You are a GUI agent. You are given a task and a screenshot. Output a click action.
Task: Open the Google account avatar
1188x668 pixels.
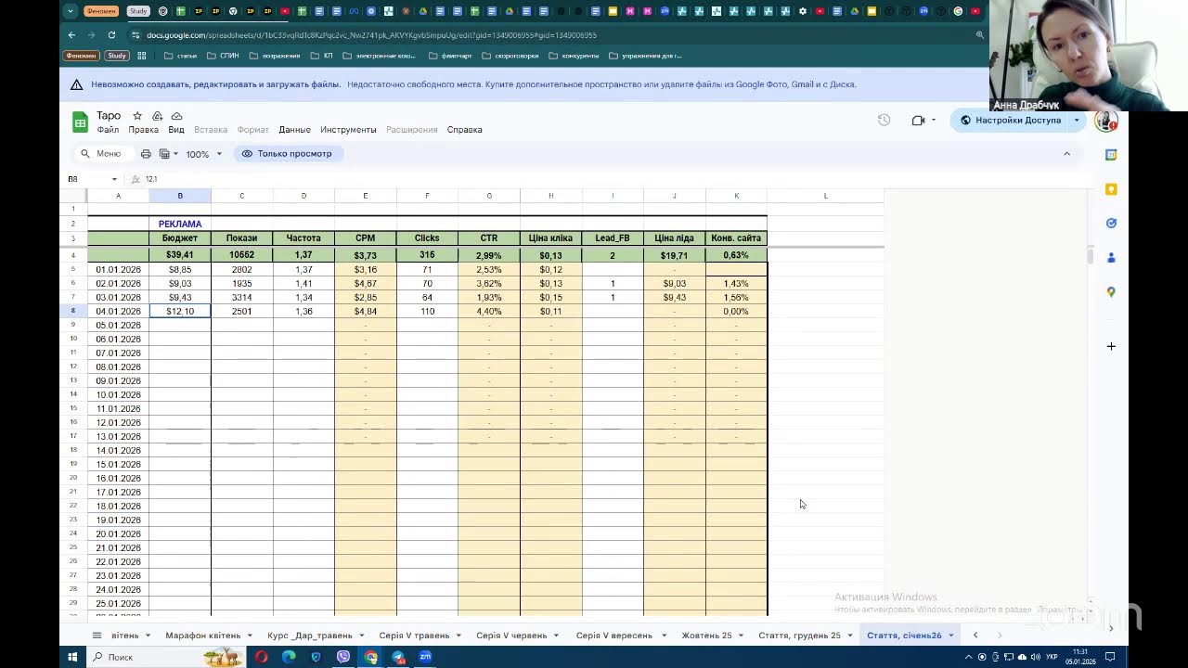1104,120
